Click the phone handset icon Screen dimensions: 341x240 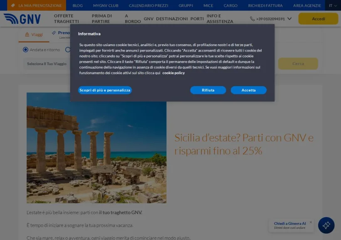pyautogui.click(x=252, y=19)
